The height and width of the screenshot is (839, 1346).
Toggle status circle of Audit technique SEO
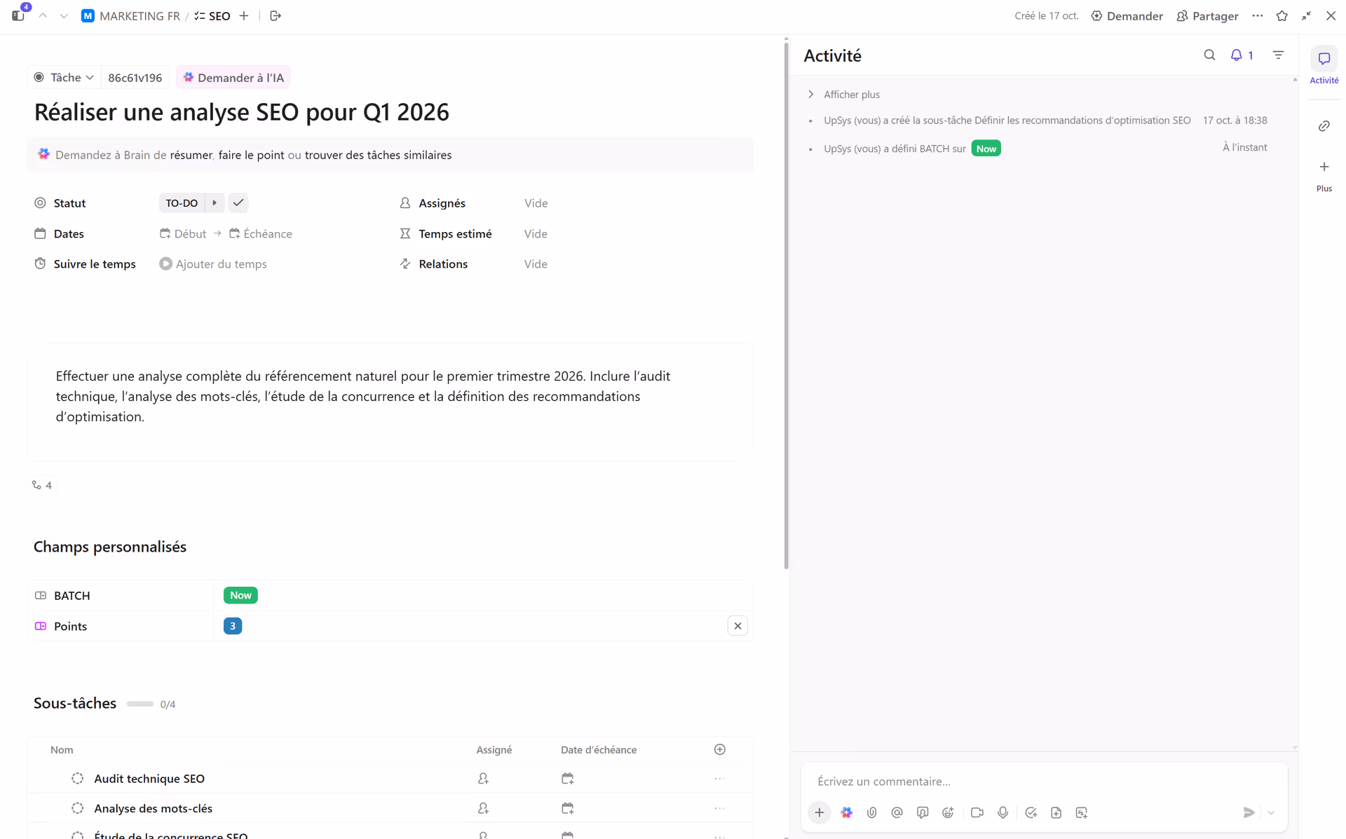pos(78,778)
